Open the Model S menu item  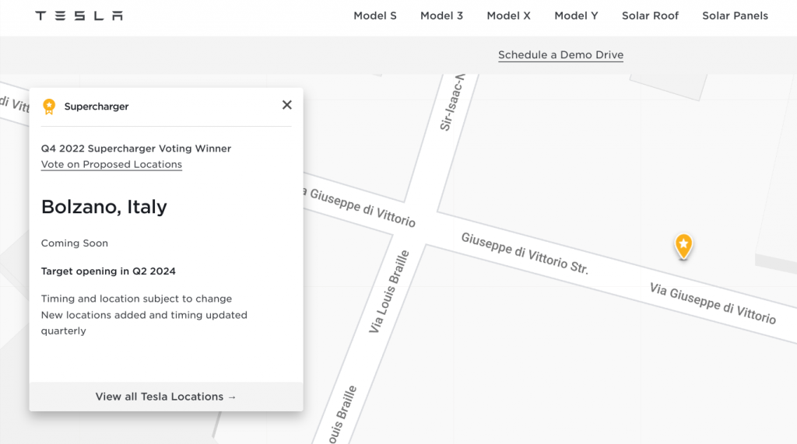pos(375,16)
